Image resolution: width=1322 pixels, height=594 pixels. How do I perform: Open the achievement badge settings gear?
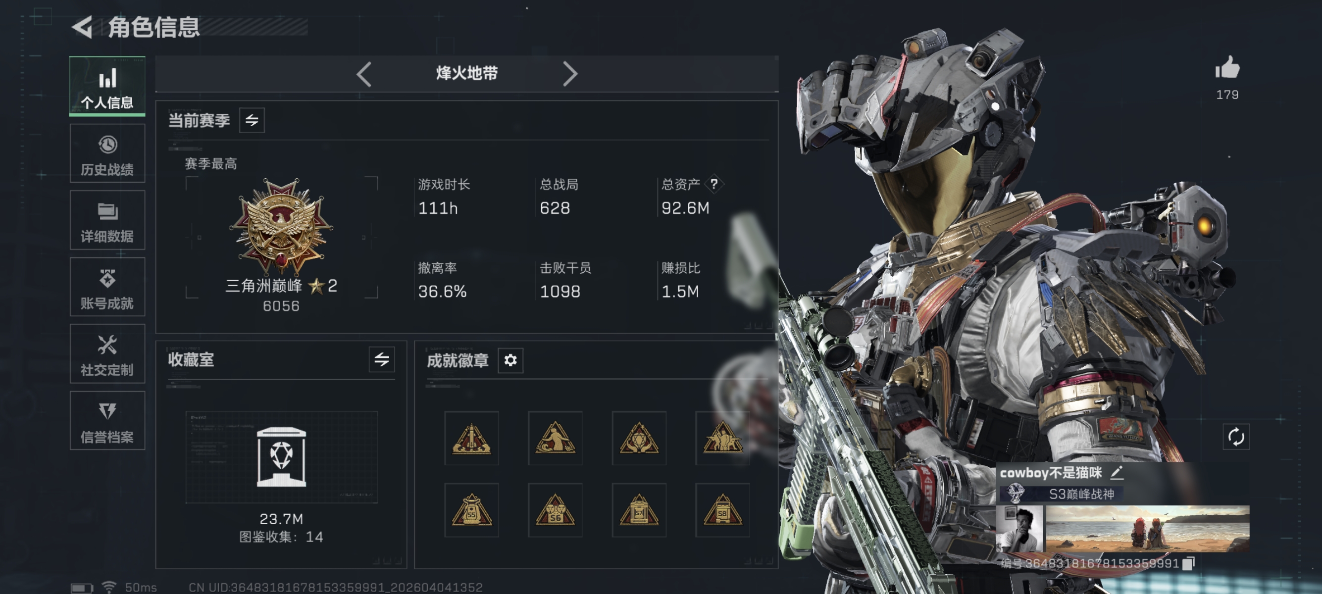[x=510, y=360]
